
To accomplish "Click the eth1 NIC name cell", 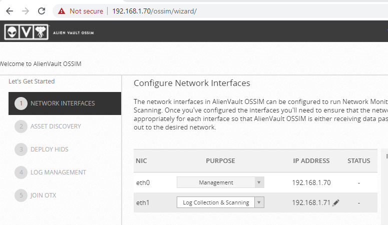I will click(143, 202).
